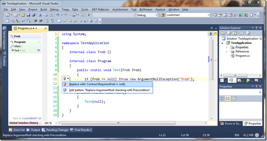Click Show All Files icon in Solution Explorer

click(x=229, y=33)
